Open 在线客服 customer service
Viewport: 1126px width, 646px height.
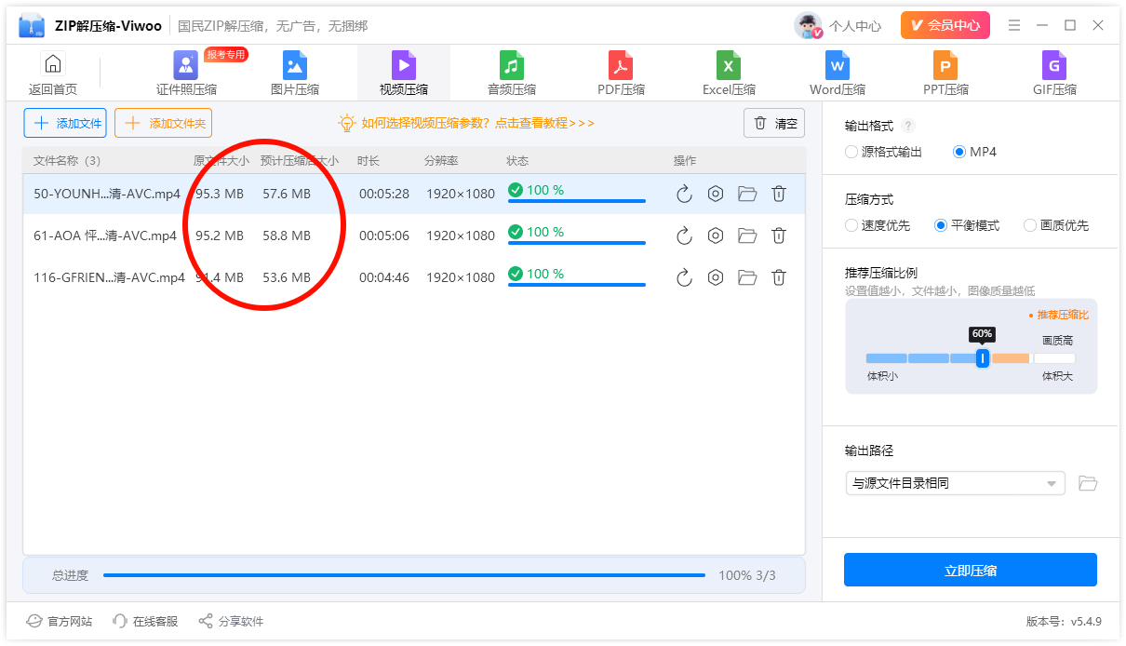(144, 621)
